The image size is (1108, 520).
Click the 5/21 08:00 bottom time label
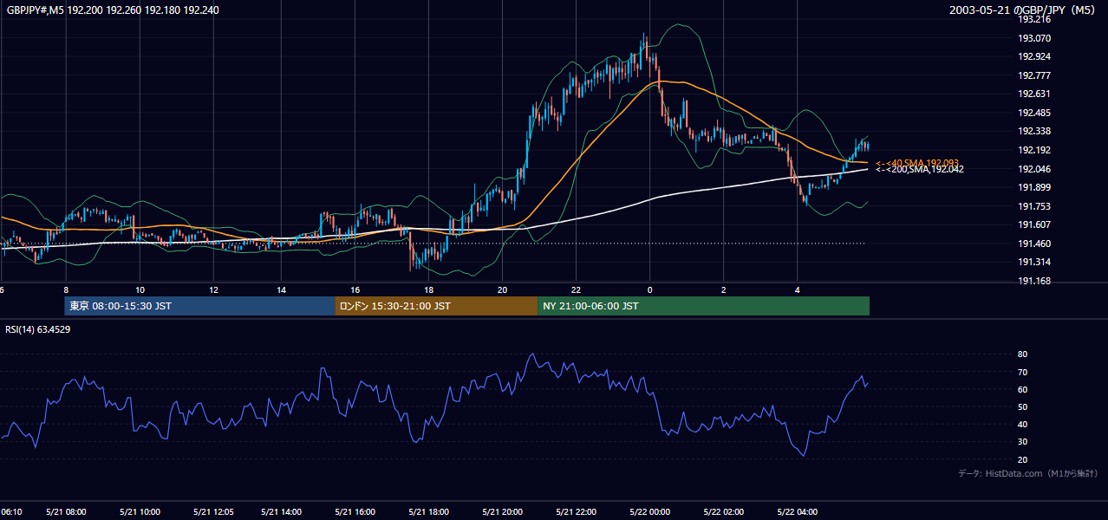pos(66,512)
